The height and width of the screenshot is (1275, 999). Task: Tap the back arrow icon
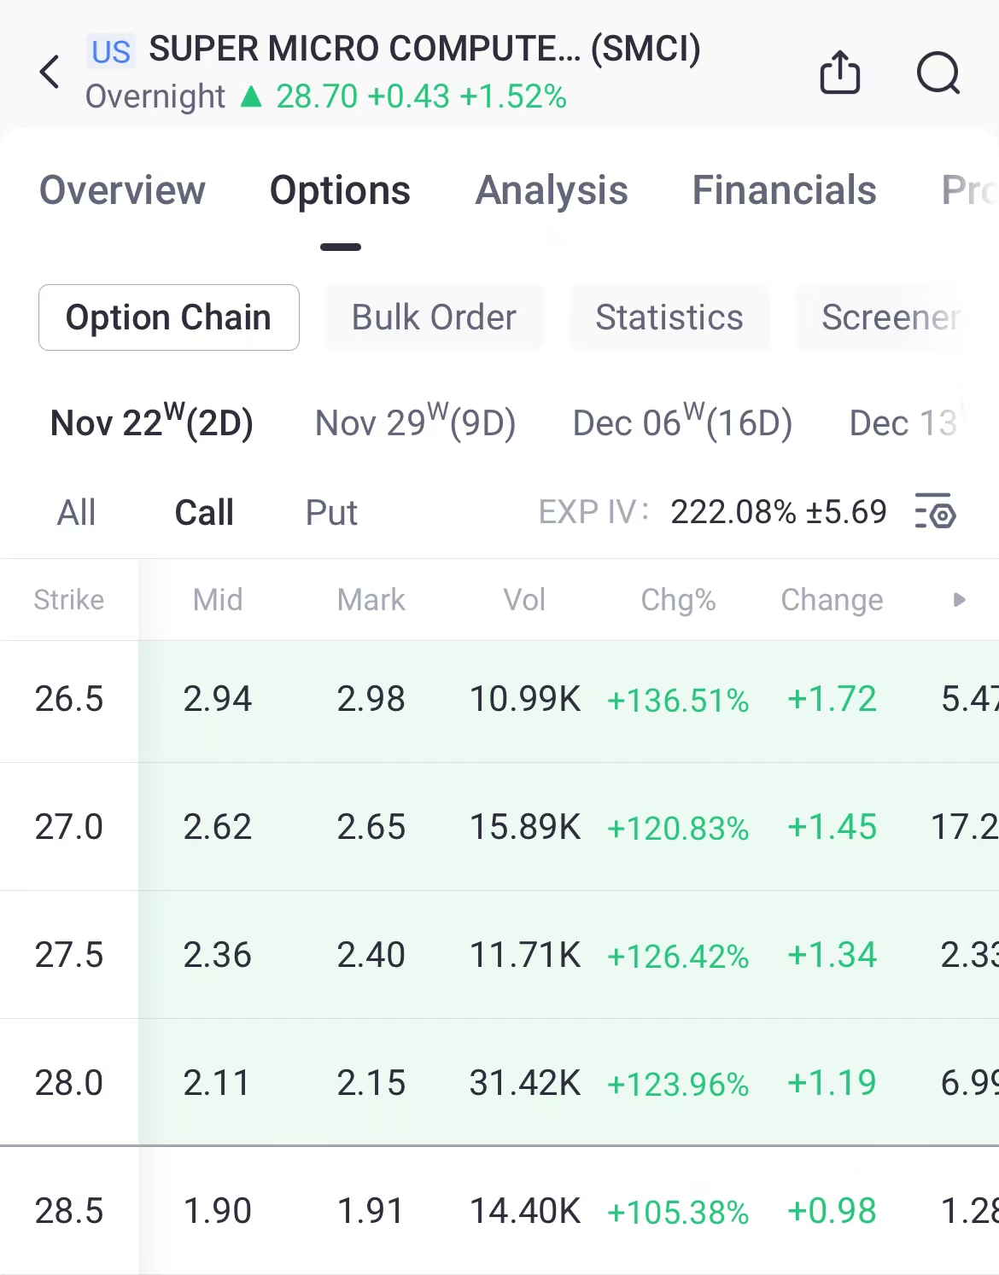[50, 72]
